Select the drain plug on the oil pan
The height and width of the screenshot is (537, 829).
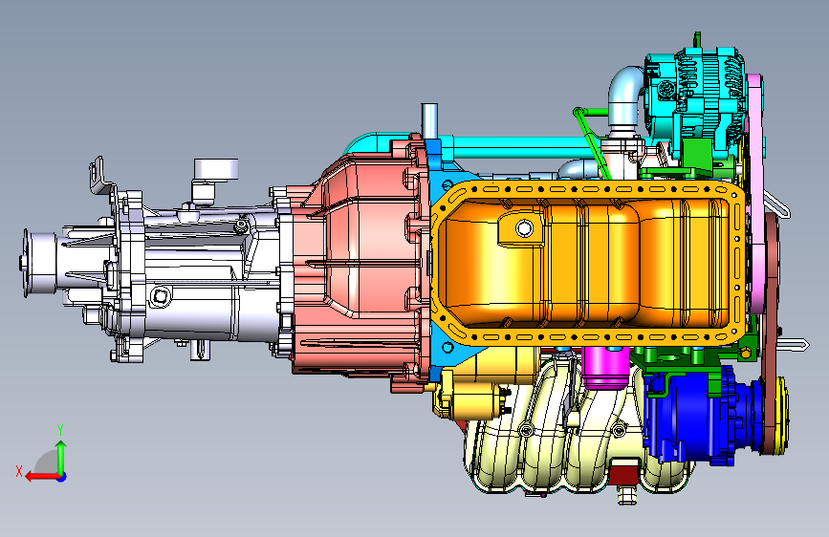coord(524,228)
